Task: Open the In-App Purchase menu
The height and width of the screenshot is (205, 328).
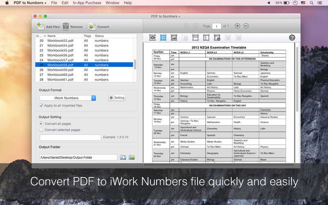Action: 87,3
